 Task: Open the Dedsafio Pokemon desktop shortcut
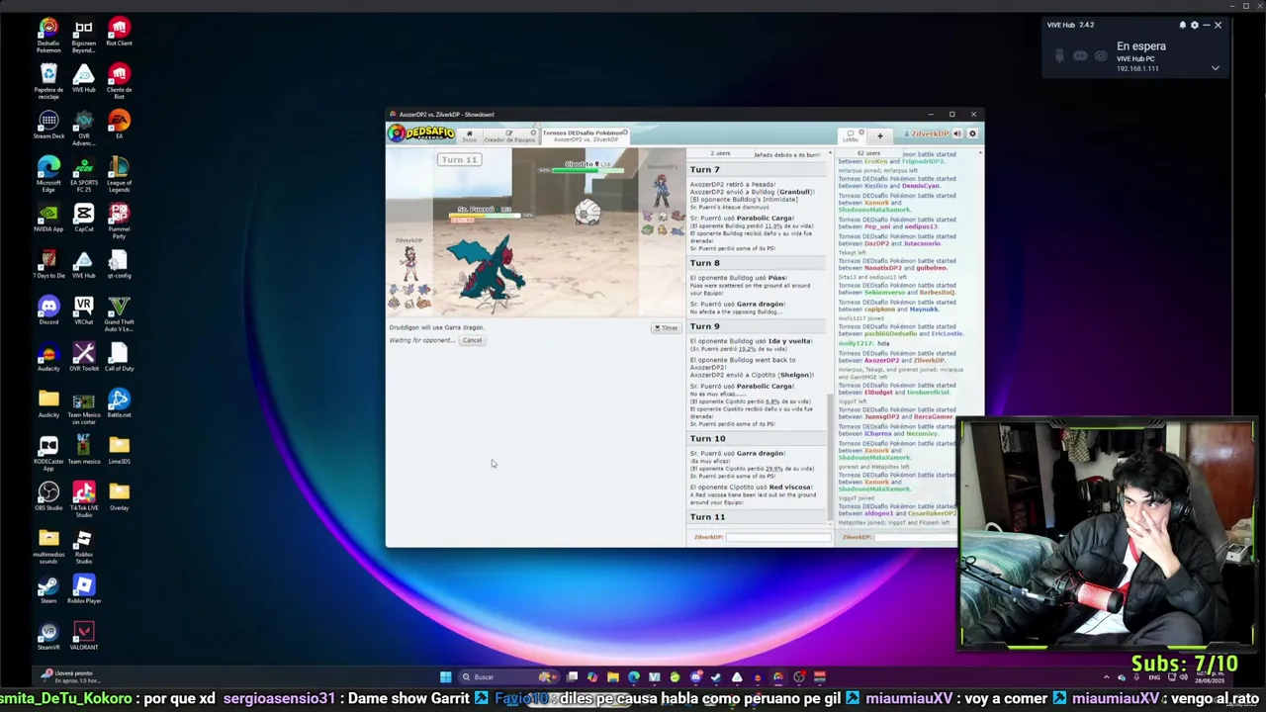(48, 35)
